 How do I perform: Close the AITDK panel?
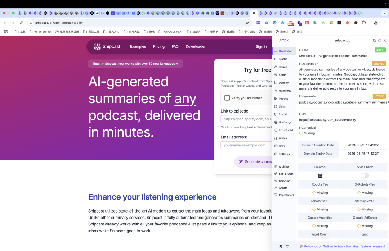click(385, 40)
